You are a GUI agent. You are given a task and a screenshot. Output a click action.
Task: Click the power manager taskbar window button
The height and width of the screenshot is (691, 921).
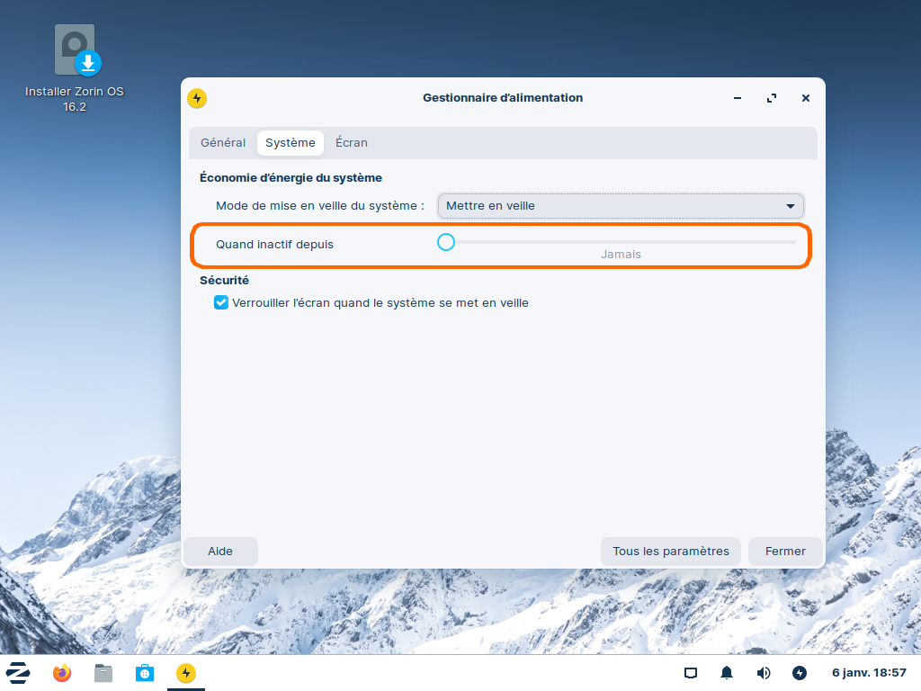tap(186, 673)
